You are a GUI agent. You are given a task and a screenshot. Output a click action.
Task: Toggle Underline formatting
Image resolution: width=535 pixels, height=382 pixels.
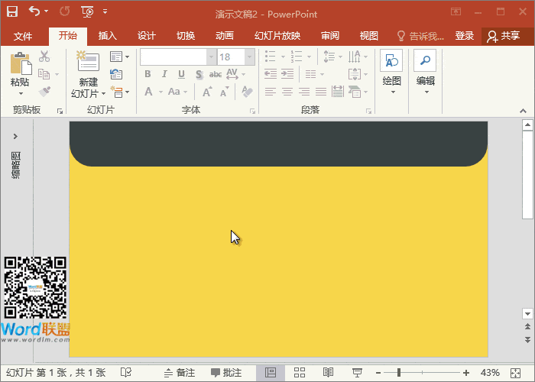pos(181,74)
